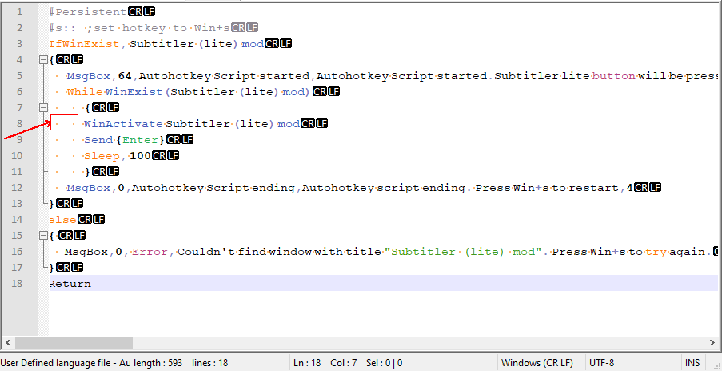Viewport: 722px width, 371px height.
Task: Click the 'Sel : 0 | 0' status entry
Action: coord(385,363)
